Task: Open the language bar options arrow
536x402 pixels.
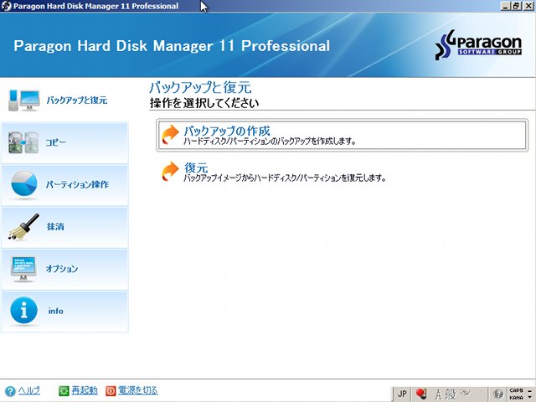Action: click(530, 398)
